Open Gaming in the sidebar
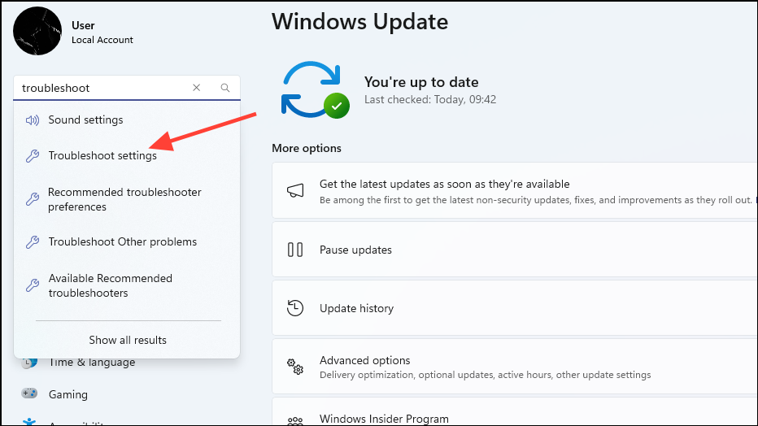758x426 pixels. coord(68,394)
